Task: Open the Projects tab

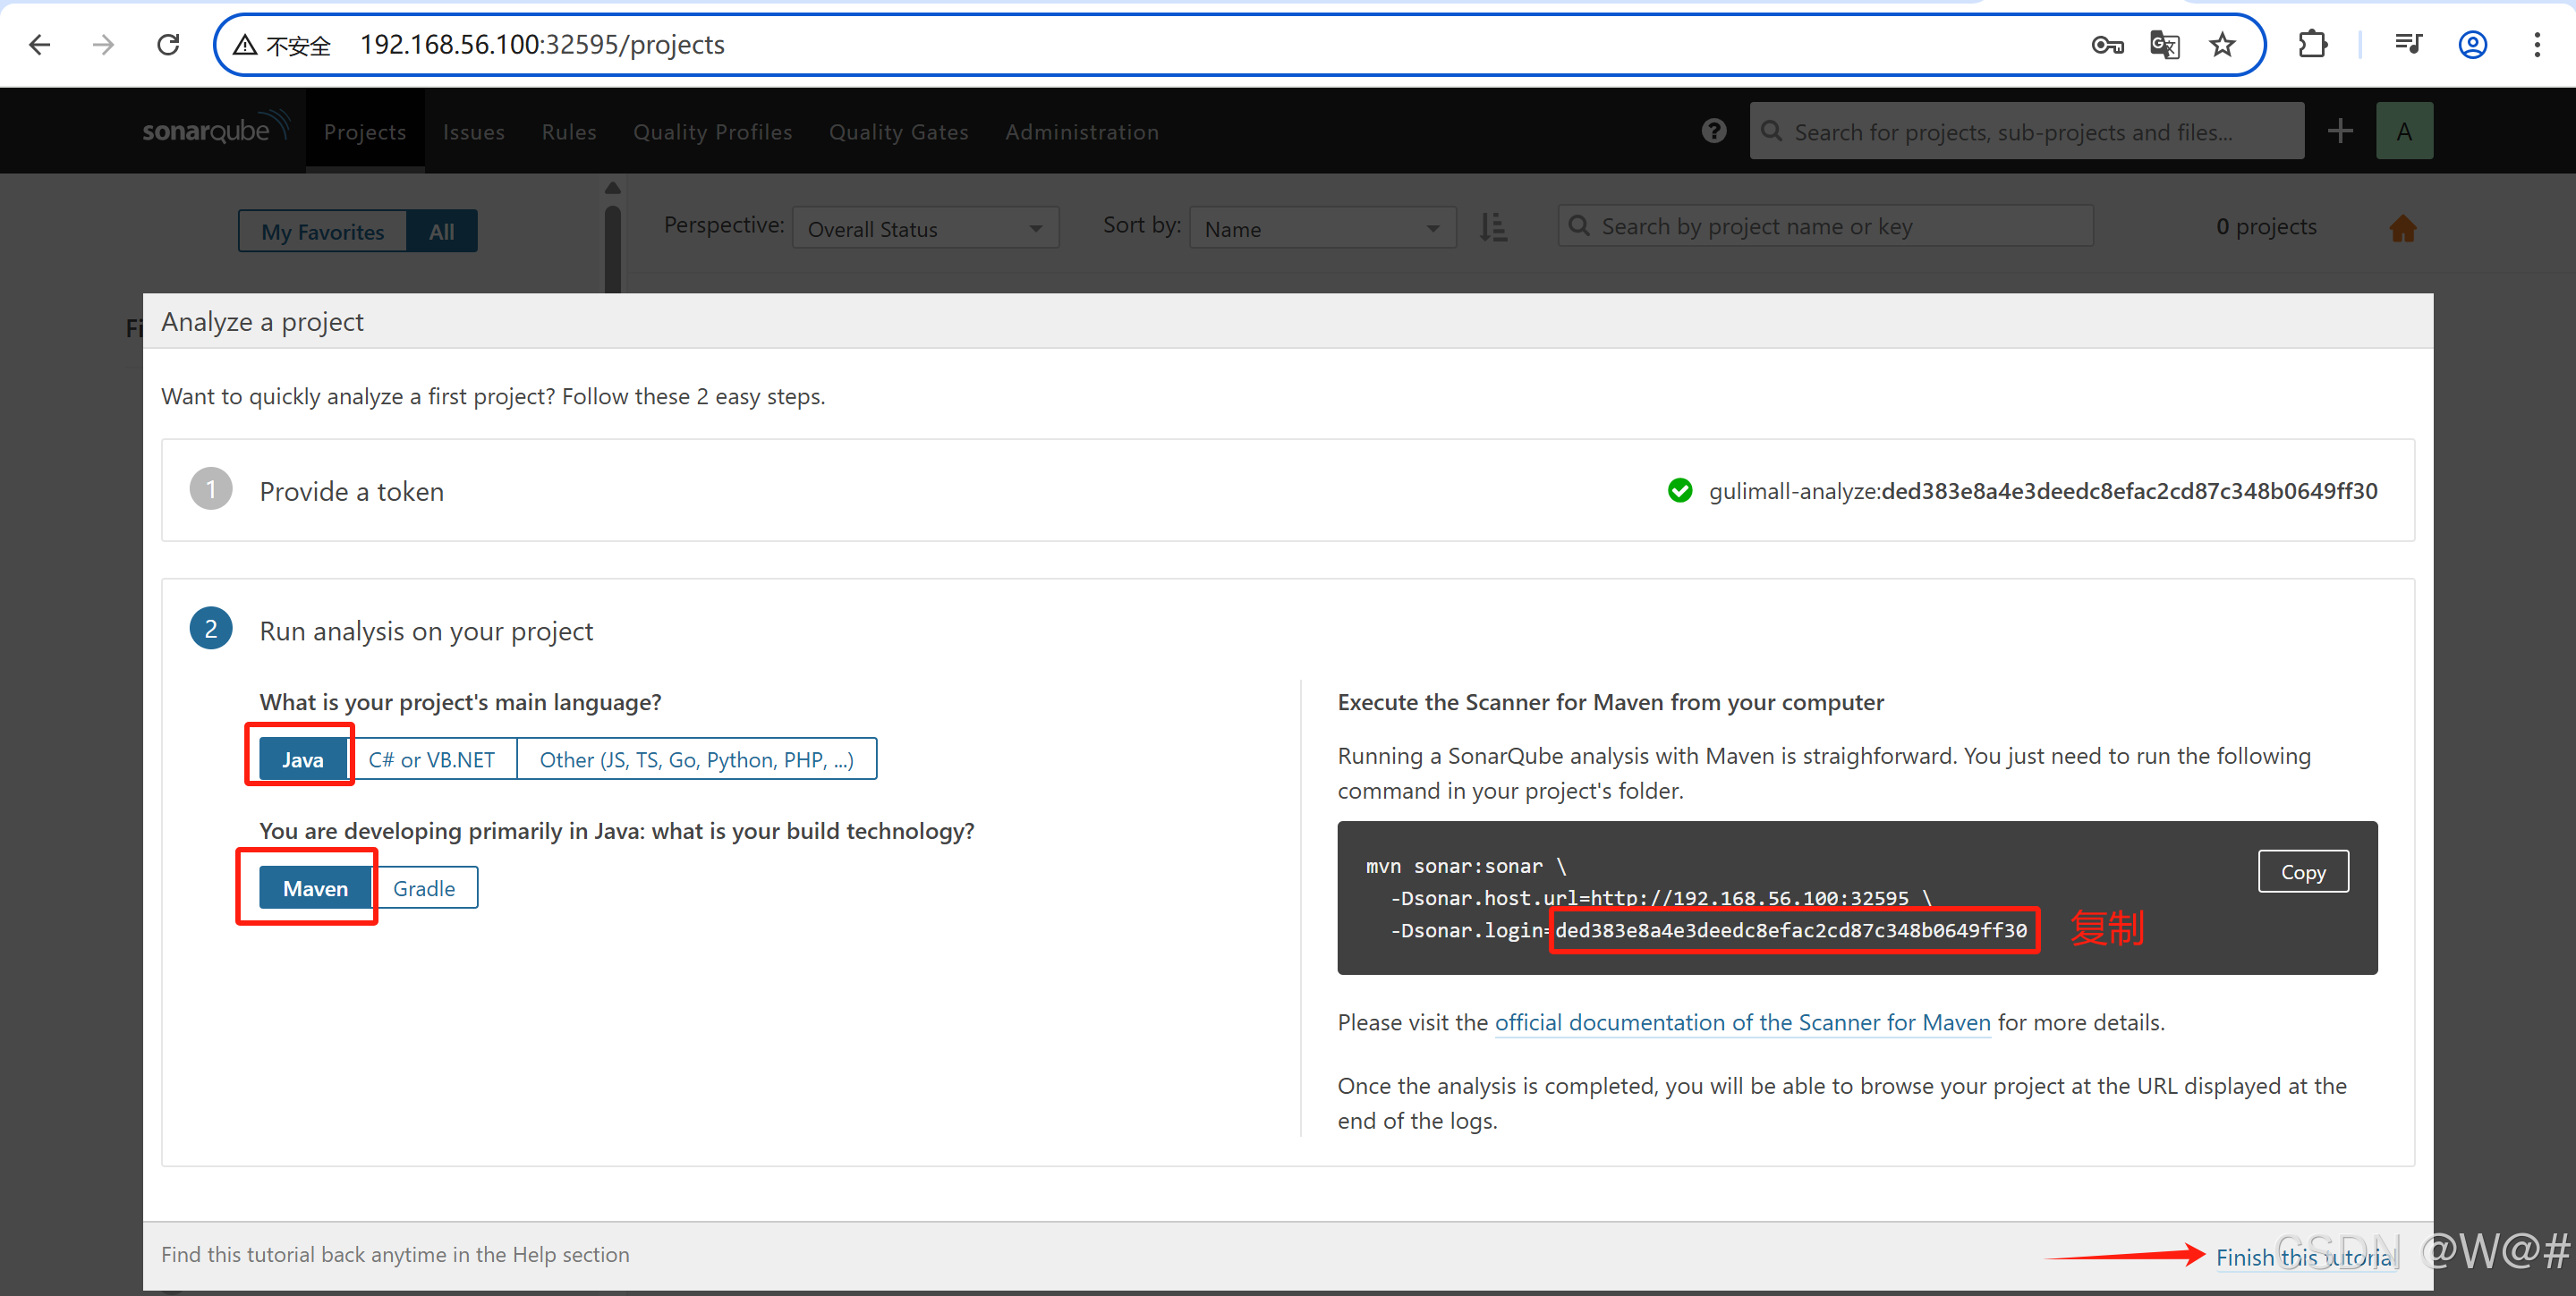Action: (365, 131)
